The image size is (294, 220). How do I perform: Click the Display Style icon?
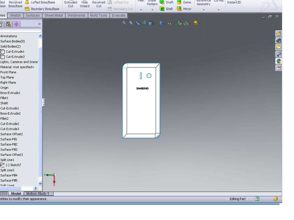point(161,23)
